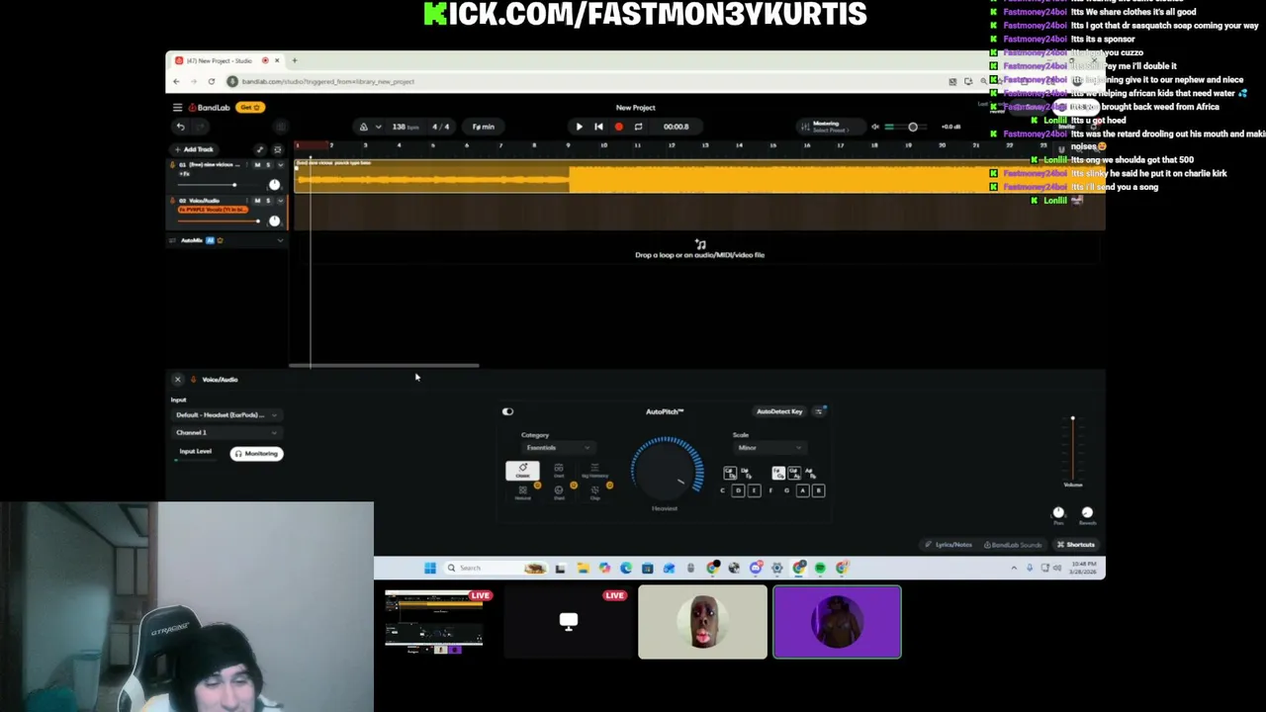Viewport: 1266px width, 712px height.
Task: Open the Default Headset input device dropdown
Action: tap(226, 415)
